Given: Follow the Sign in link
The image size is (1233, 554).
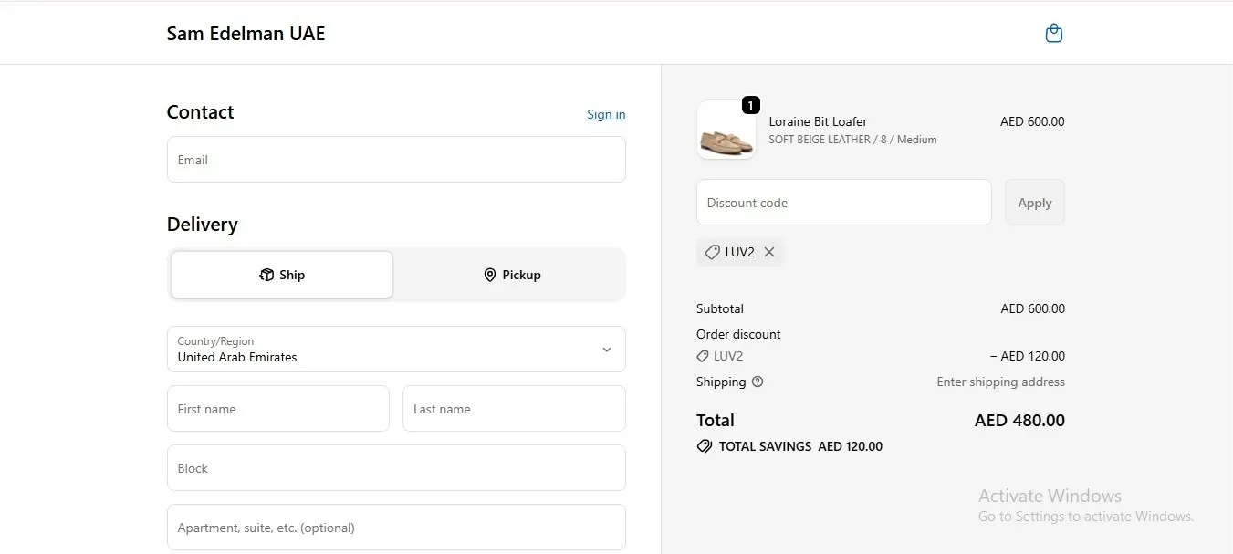Looking at the screenshot, I should (x=606, y=114).
